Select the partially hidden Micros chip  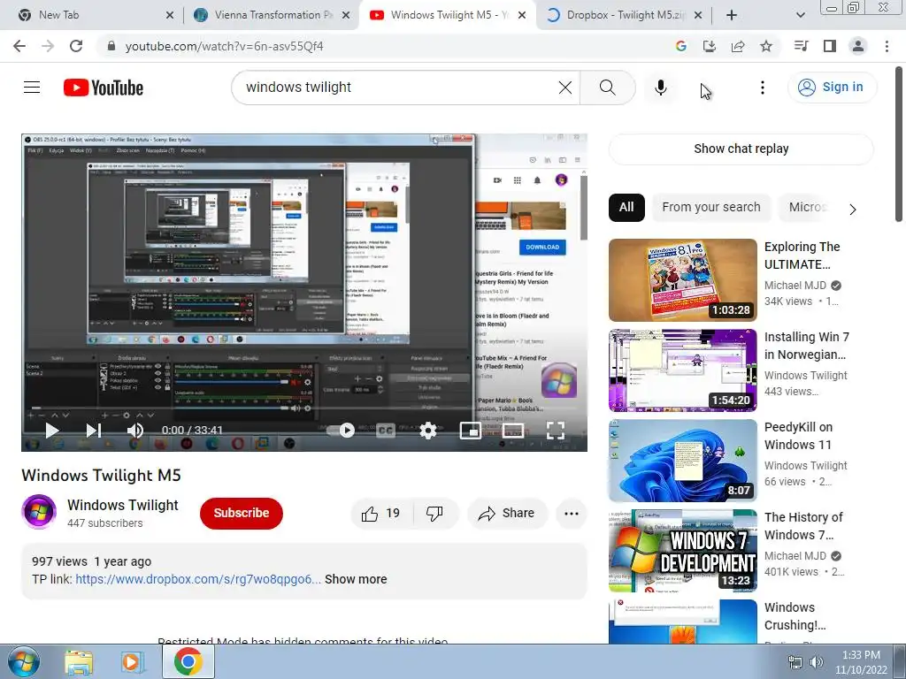807,207
